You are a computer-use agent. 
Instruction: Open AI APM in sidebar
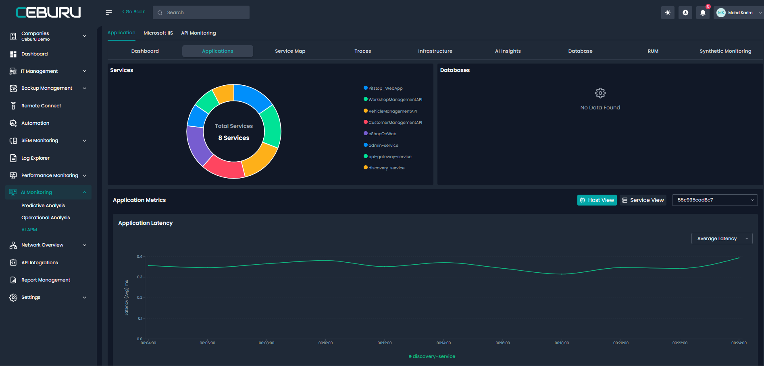click(29, 230)
